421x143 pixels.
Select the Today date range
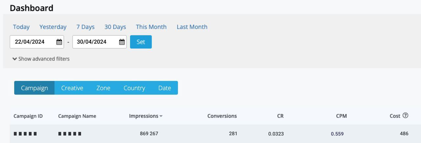[x=21, y=27]
